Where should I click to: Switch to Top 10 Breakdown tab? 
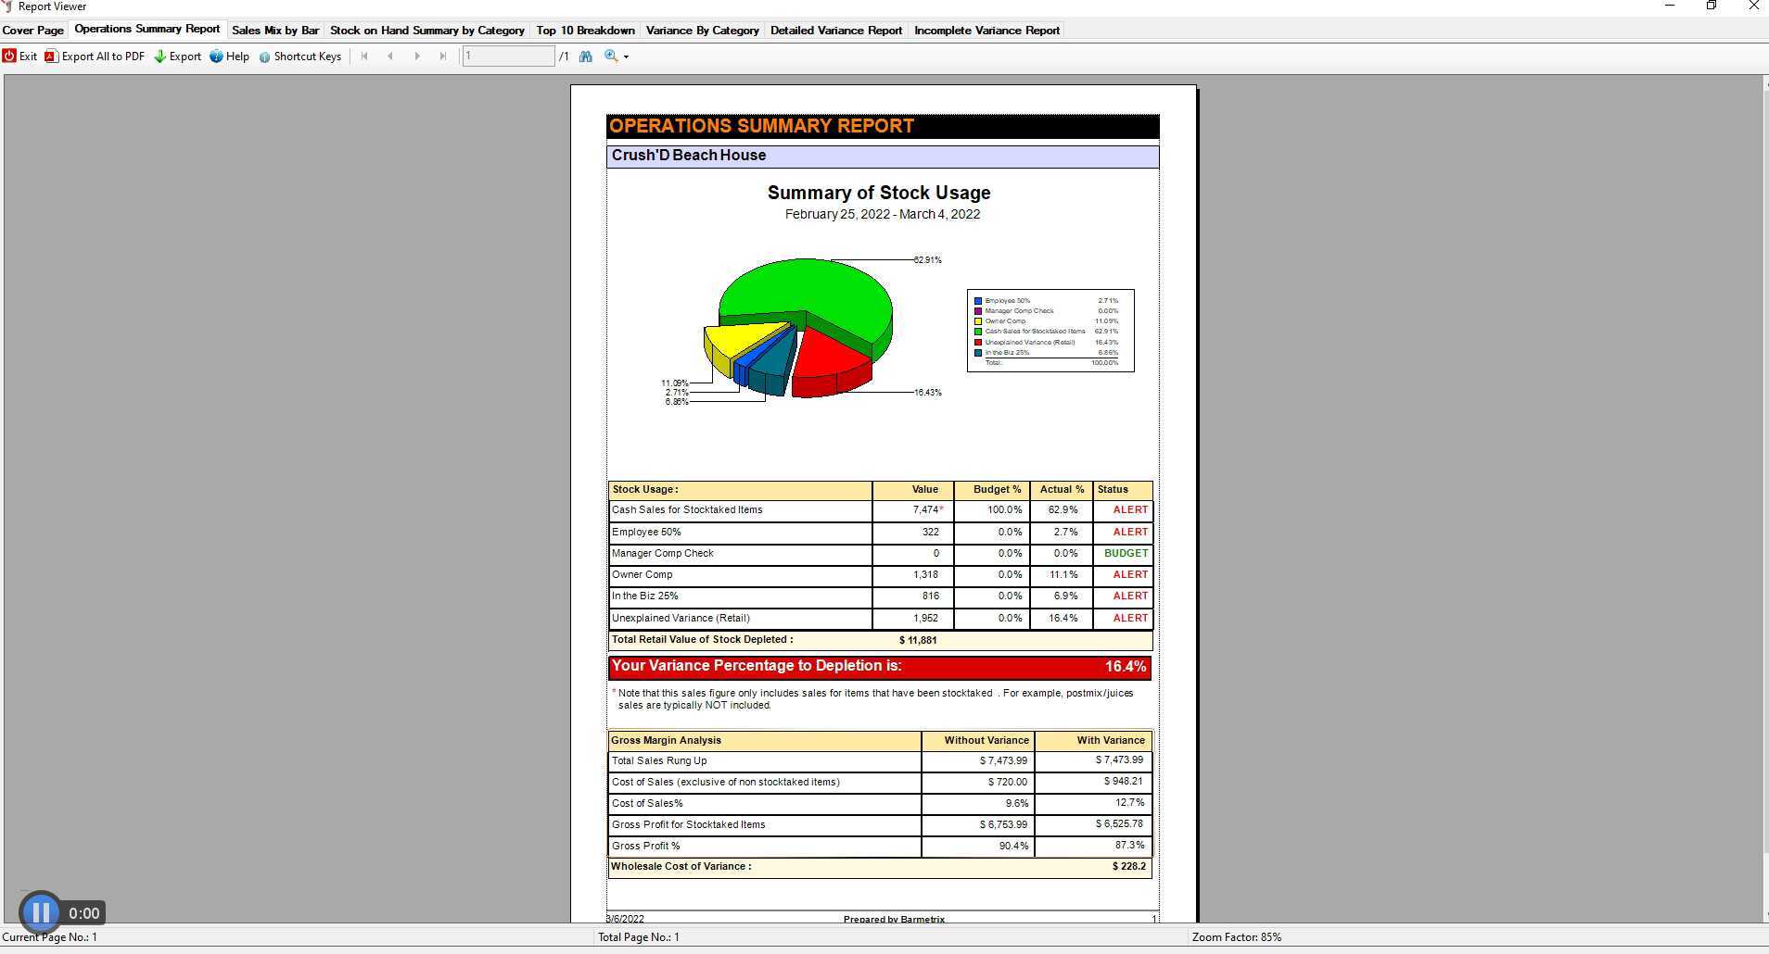click(586, 31)
